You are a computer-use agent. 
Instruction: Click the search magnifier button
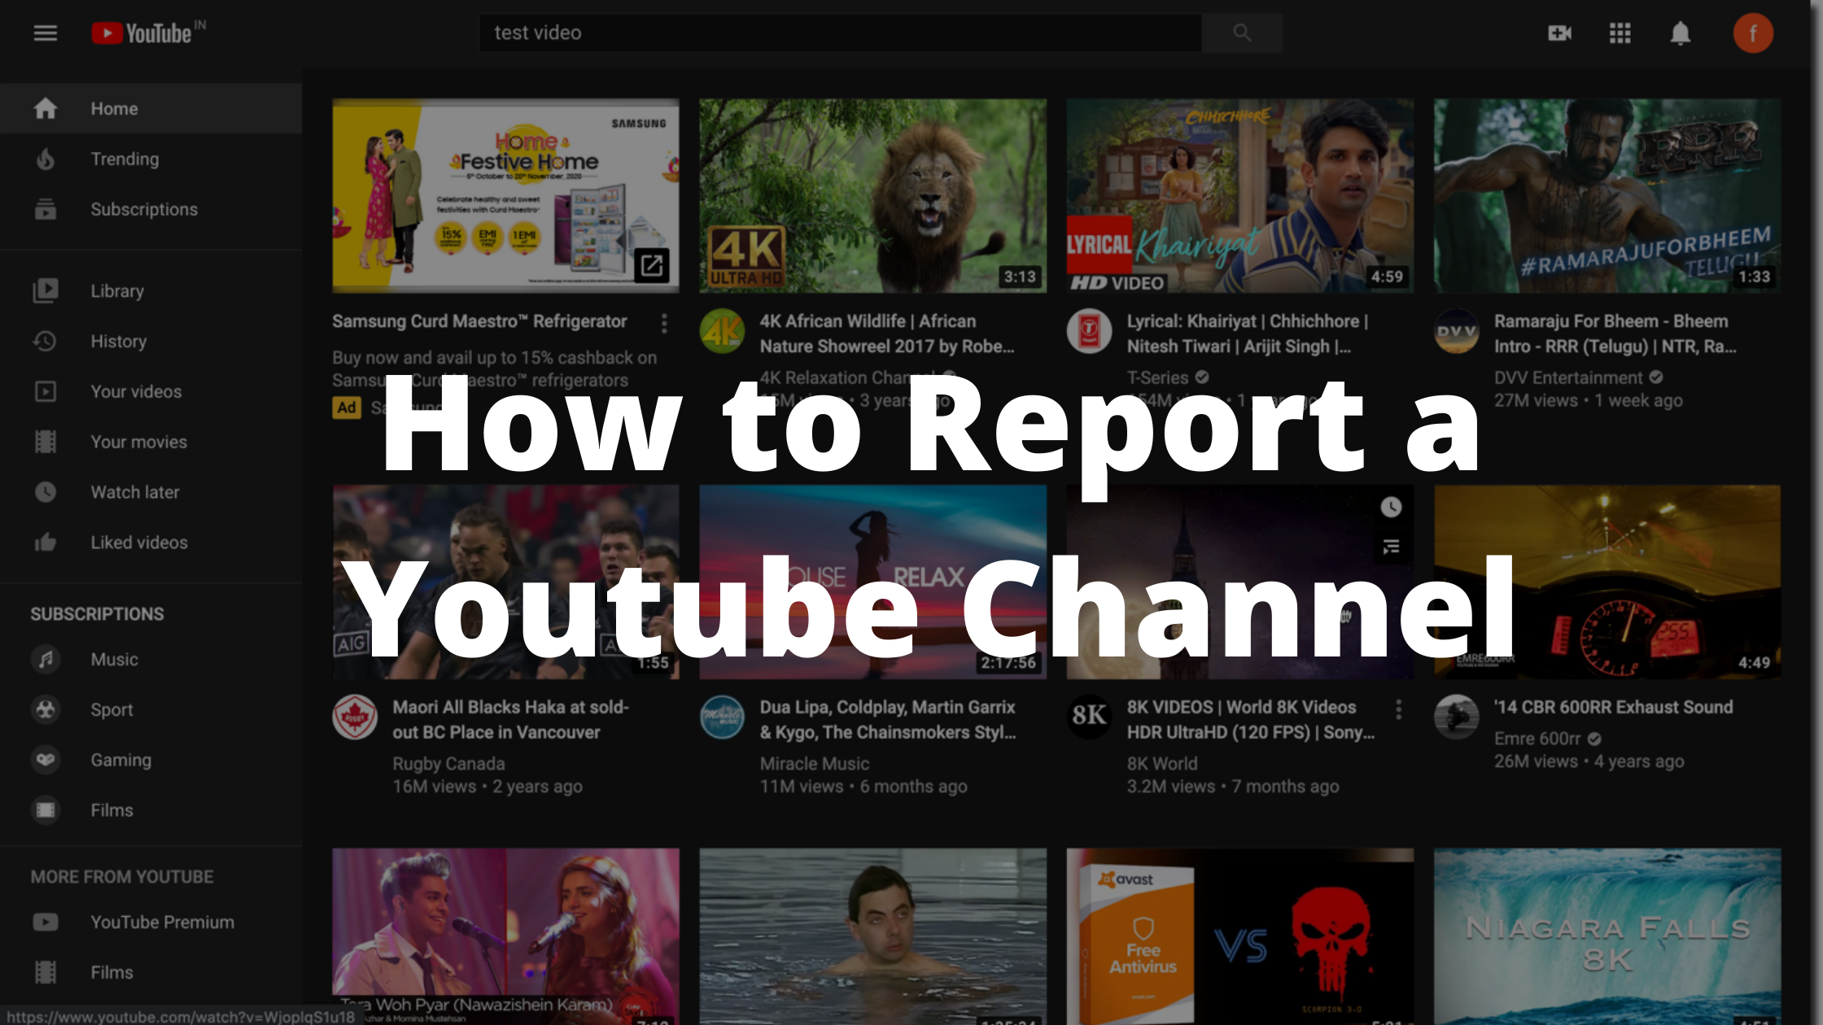1242,33
